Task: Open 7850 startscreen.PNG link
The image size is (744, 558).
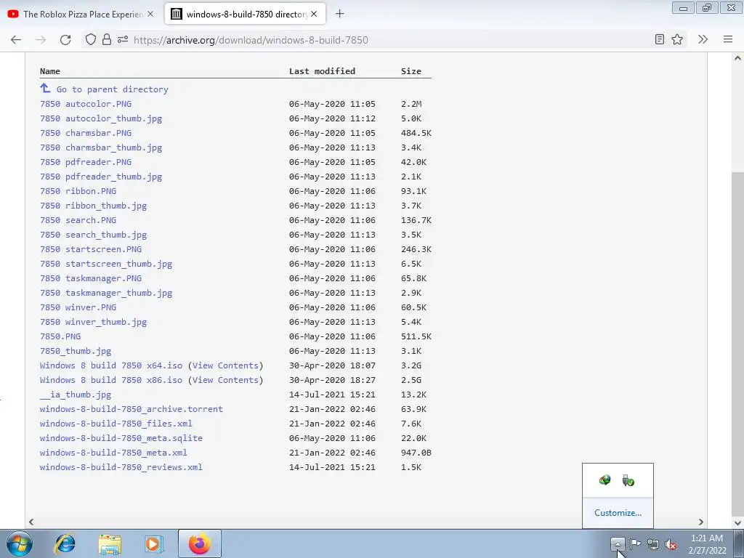Action: (91, 249)
